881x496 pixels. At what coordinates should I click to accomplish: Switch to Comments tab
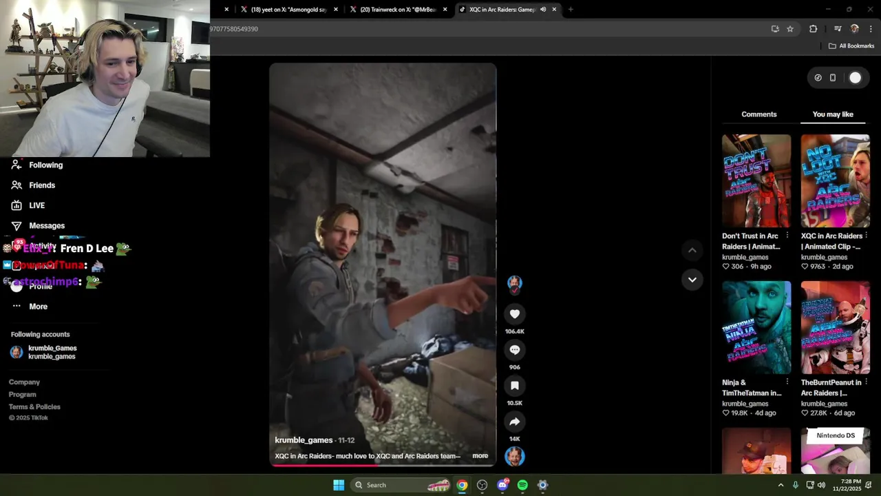coord(759,114)
